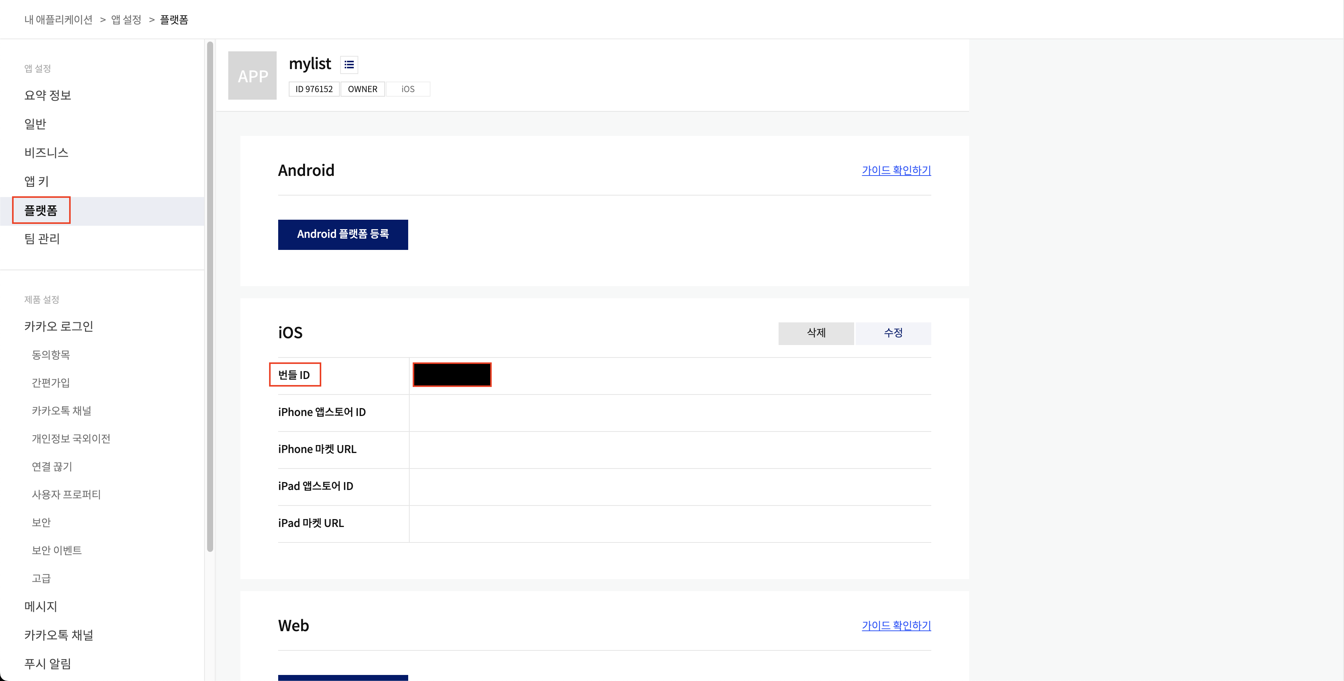Open Android 가이드 확인하기 link
The height and width of the screenshot is (681, 1344).
(x=896, y=170)
